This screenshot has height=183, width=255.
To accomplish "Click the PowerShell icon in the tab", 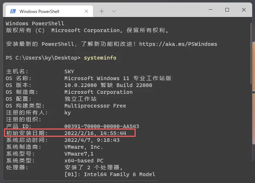I will click(x=12, y=11).
